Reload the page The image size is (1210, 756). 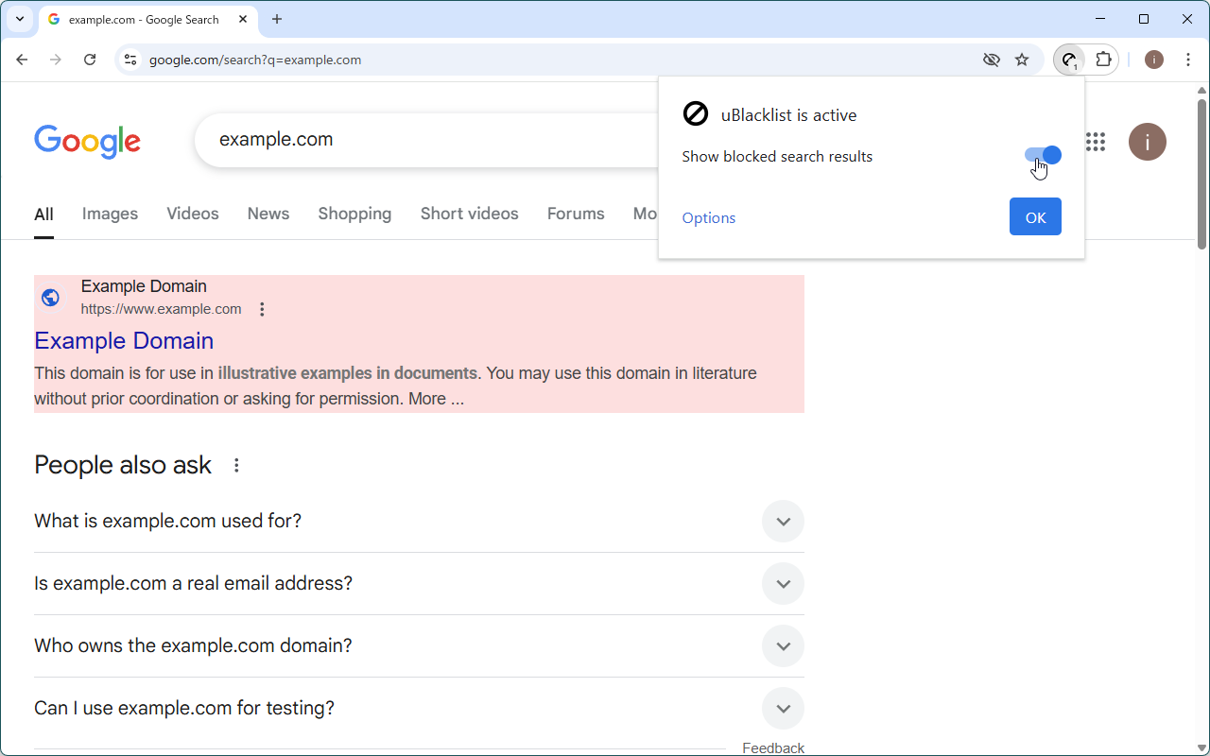[x=90, y=59]
